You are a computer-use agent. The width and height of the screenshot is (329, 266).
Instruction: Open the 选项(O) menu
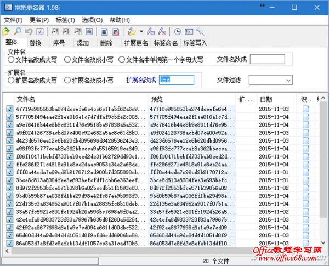click(x=92, y=20)
